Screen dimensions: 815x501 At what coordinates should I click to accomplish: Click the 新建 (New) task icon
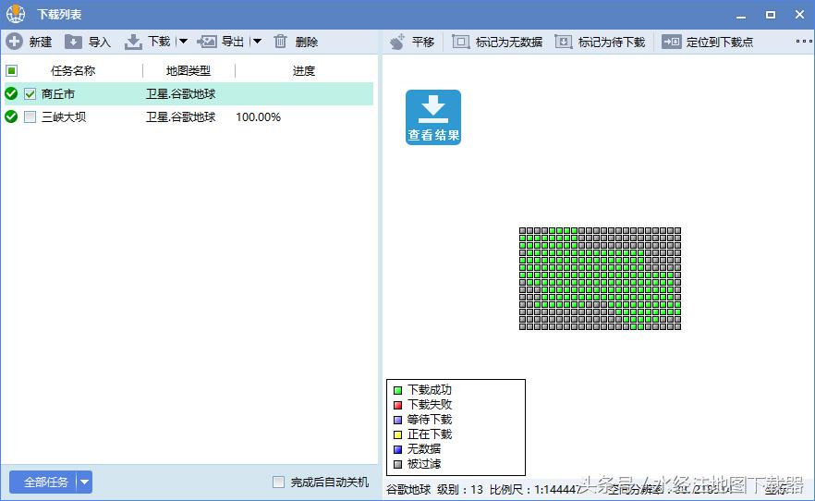click(15, 42)
